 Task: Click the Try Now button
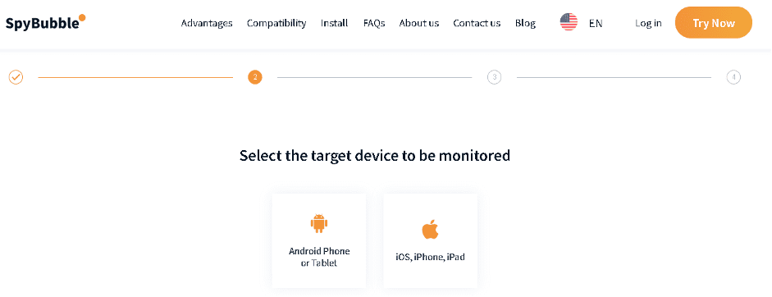714,23
